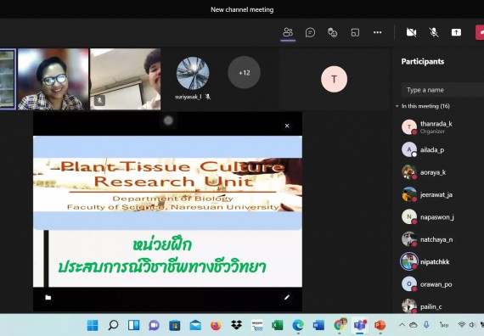Open the volume speaker tray icon
The image size is (484, 336).
472,325
